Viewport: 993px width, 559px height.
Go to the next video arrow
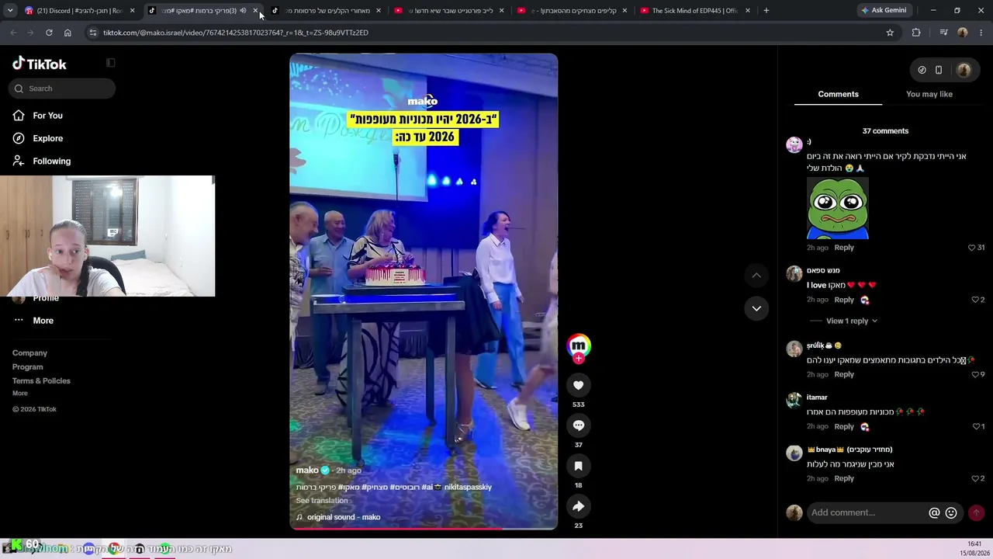(756, 308)
